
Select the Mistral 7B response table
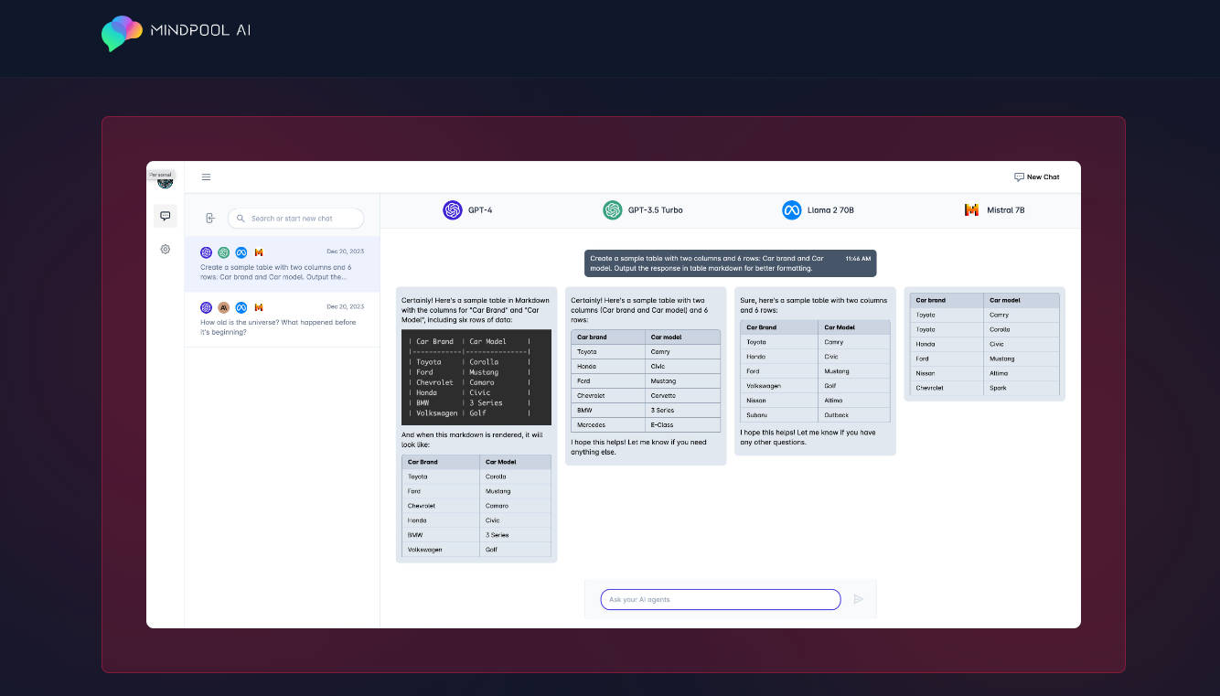[x=984, y=344]
